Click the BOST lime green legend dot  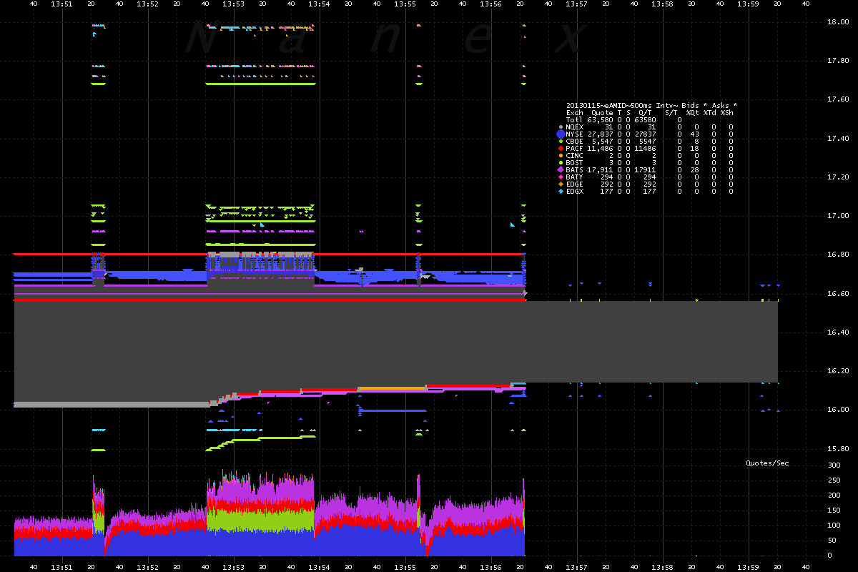[561, 162]
